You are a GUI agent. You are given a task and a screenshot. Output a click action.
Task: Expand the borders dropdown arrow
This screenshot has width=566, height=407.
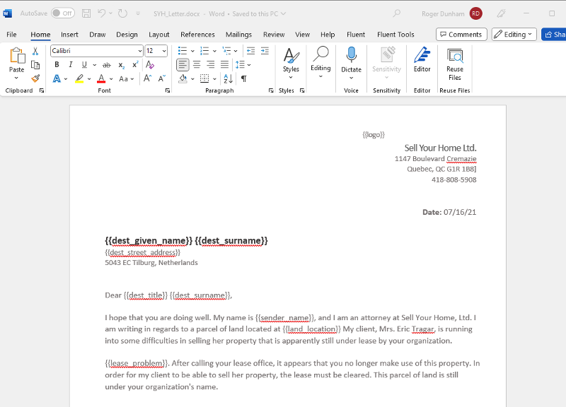tap(215, 78)
